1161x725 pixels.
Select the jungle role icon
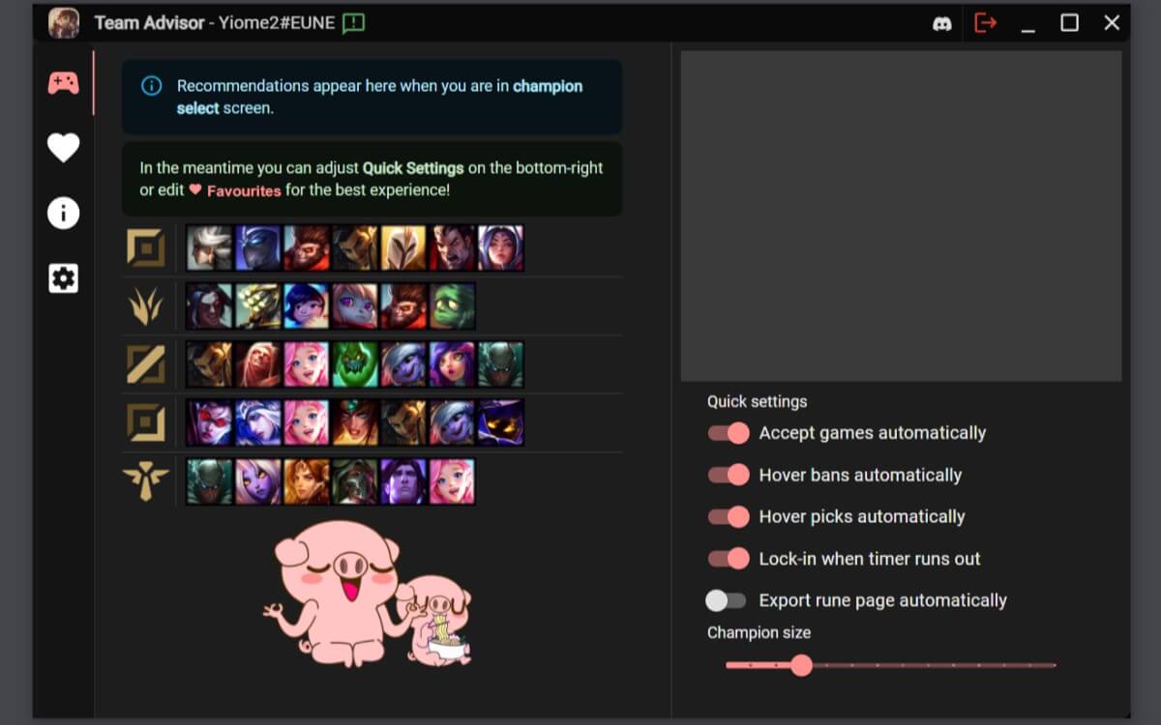point(146,306)
